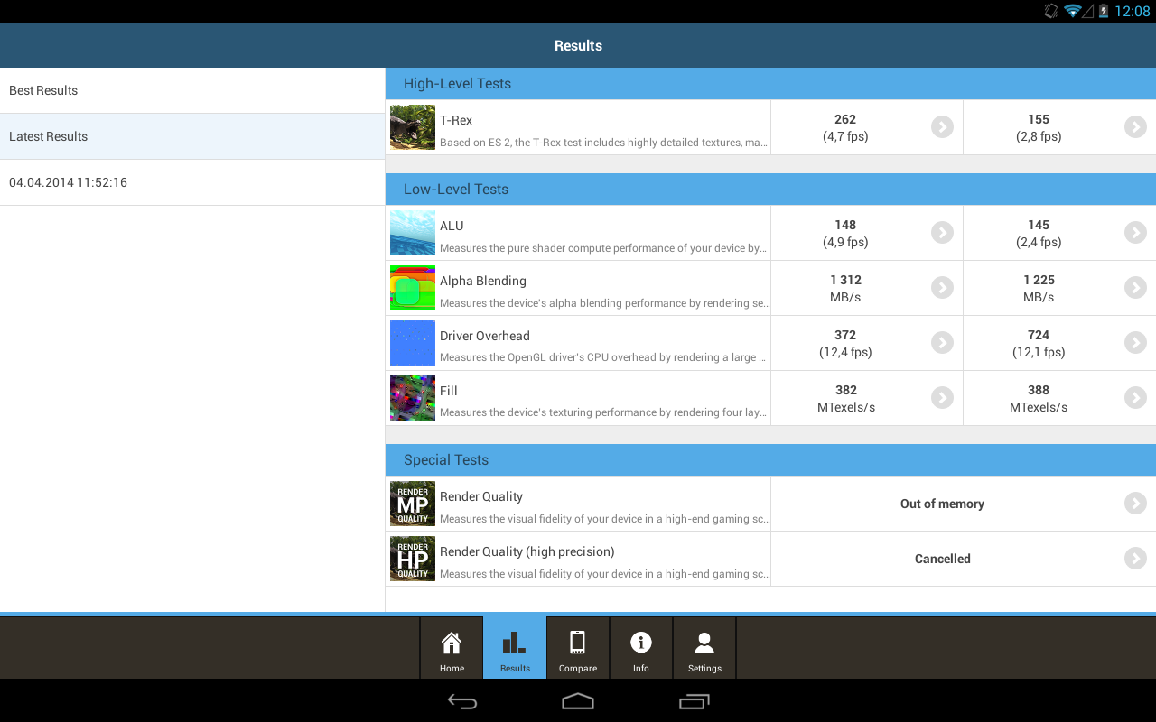Tap the Android recent apps button
The image size is (1156, 722).
(x=694, y=701)
